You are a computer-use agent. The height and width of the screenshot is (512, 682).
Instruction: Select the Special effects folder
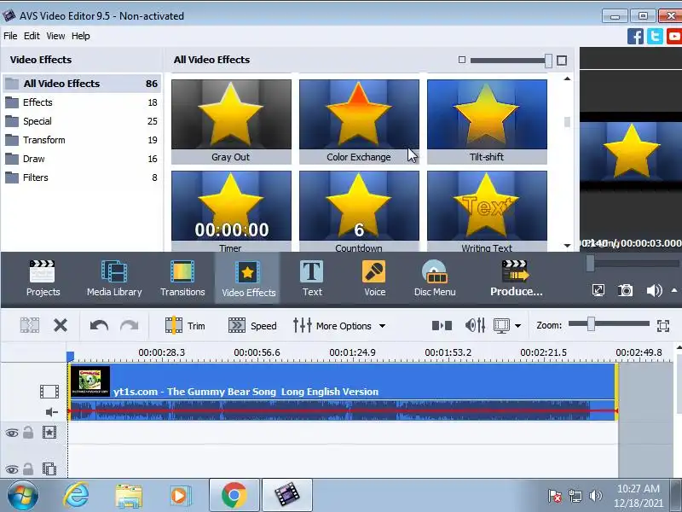tap(82, 121)
